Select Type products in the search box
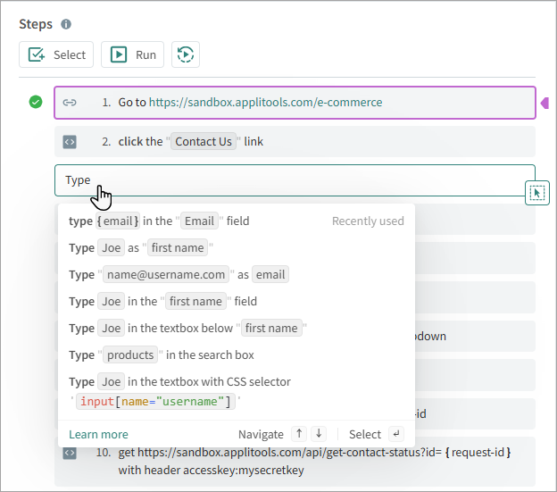This screenshot has height=492, width=557. [x=161, y=355]
